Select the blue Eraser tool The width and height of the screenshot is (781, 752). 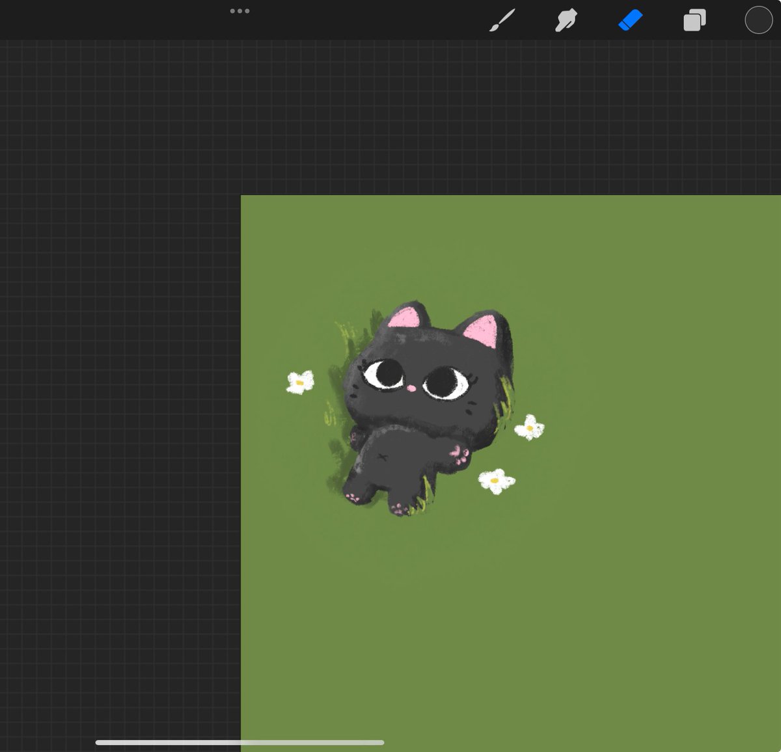coord(630,20)
